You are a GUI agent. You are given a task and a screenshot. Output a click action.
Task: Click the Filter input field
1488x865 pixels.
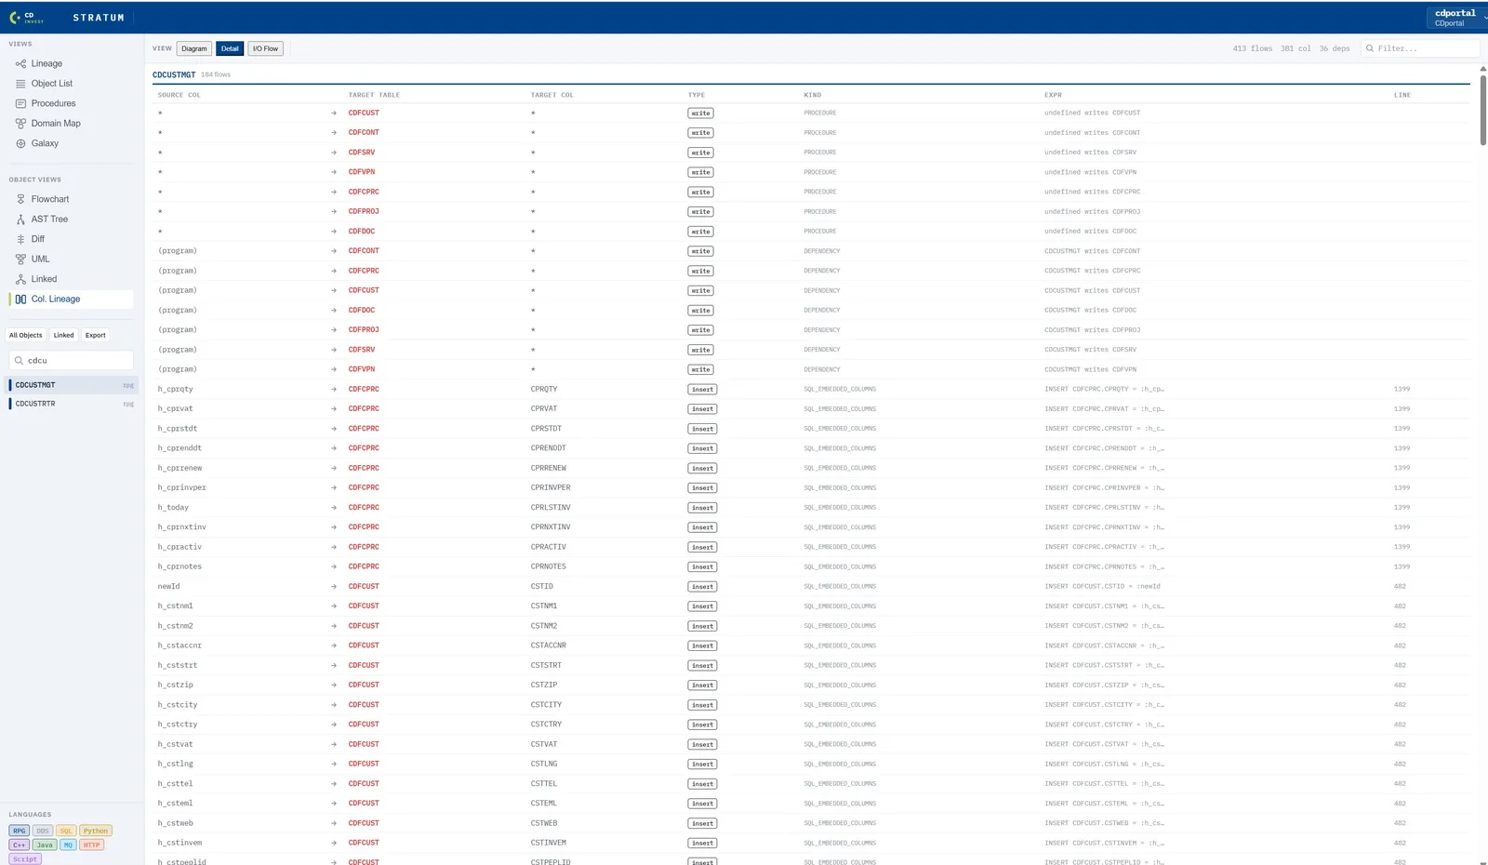click(1420, 48)
